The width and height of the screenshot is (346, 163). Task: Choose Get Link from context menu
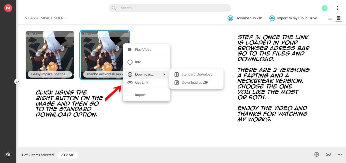[147, 82]
